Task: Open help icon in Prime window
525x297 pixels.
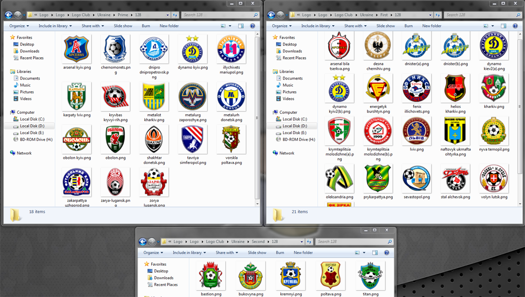Action: point(253,26)
